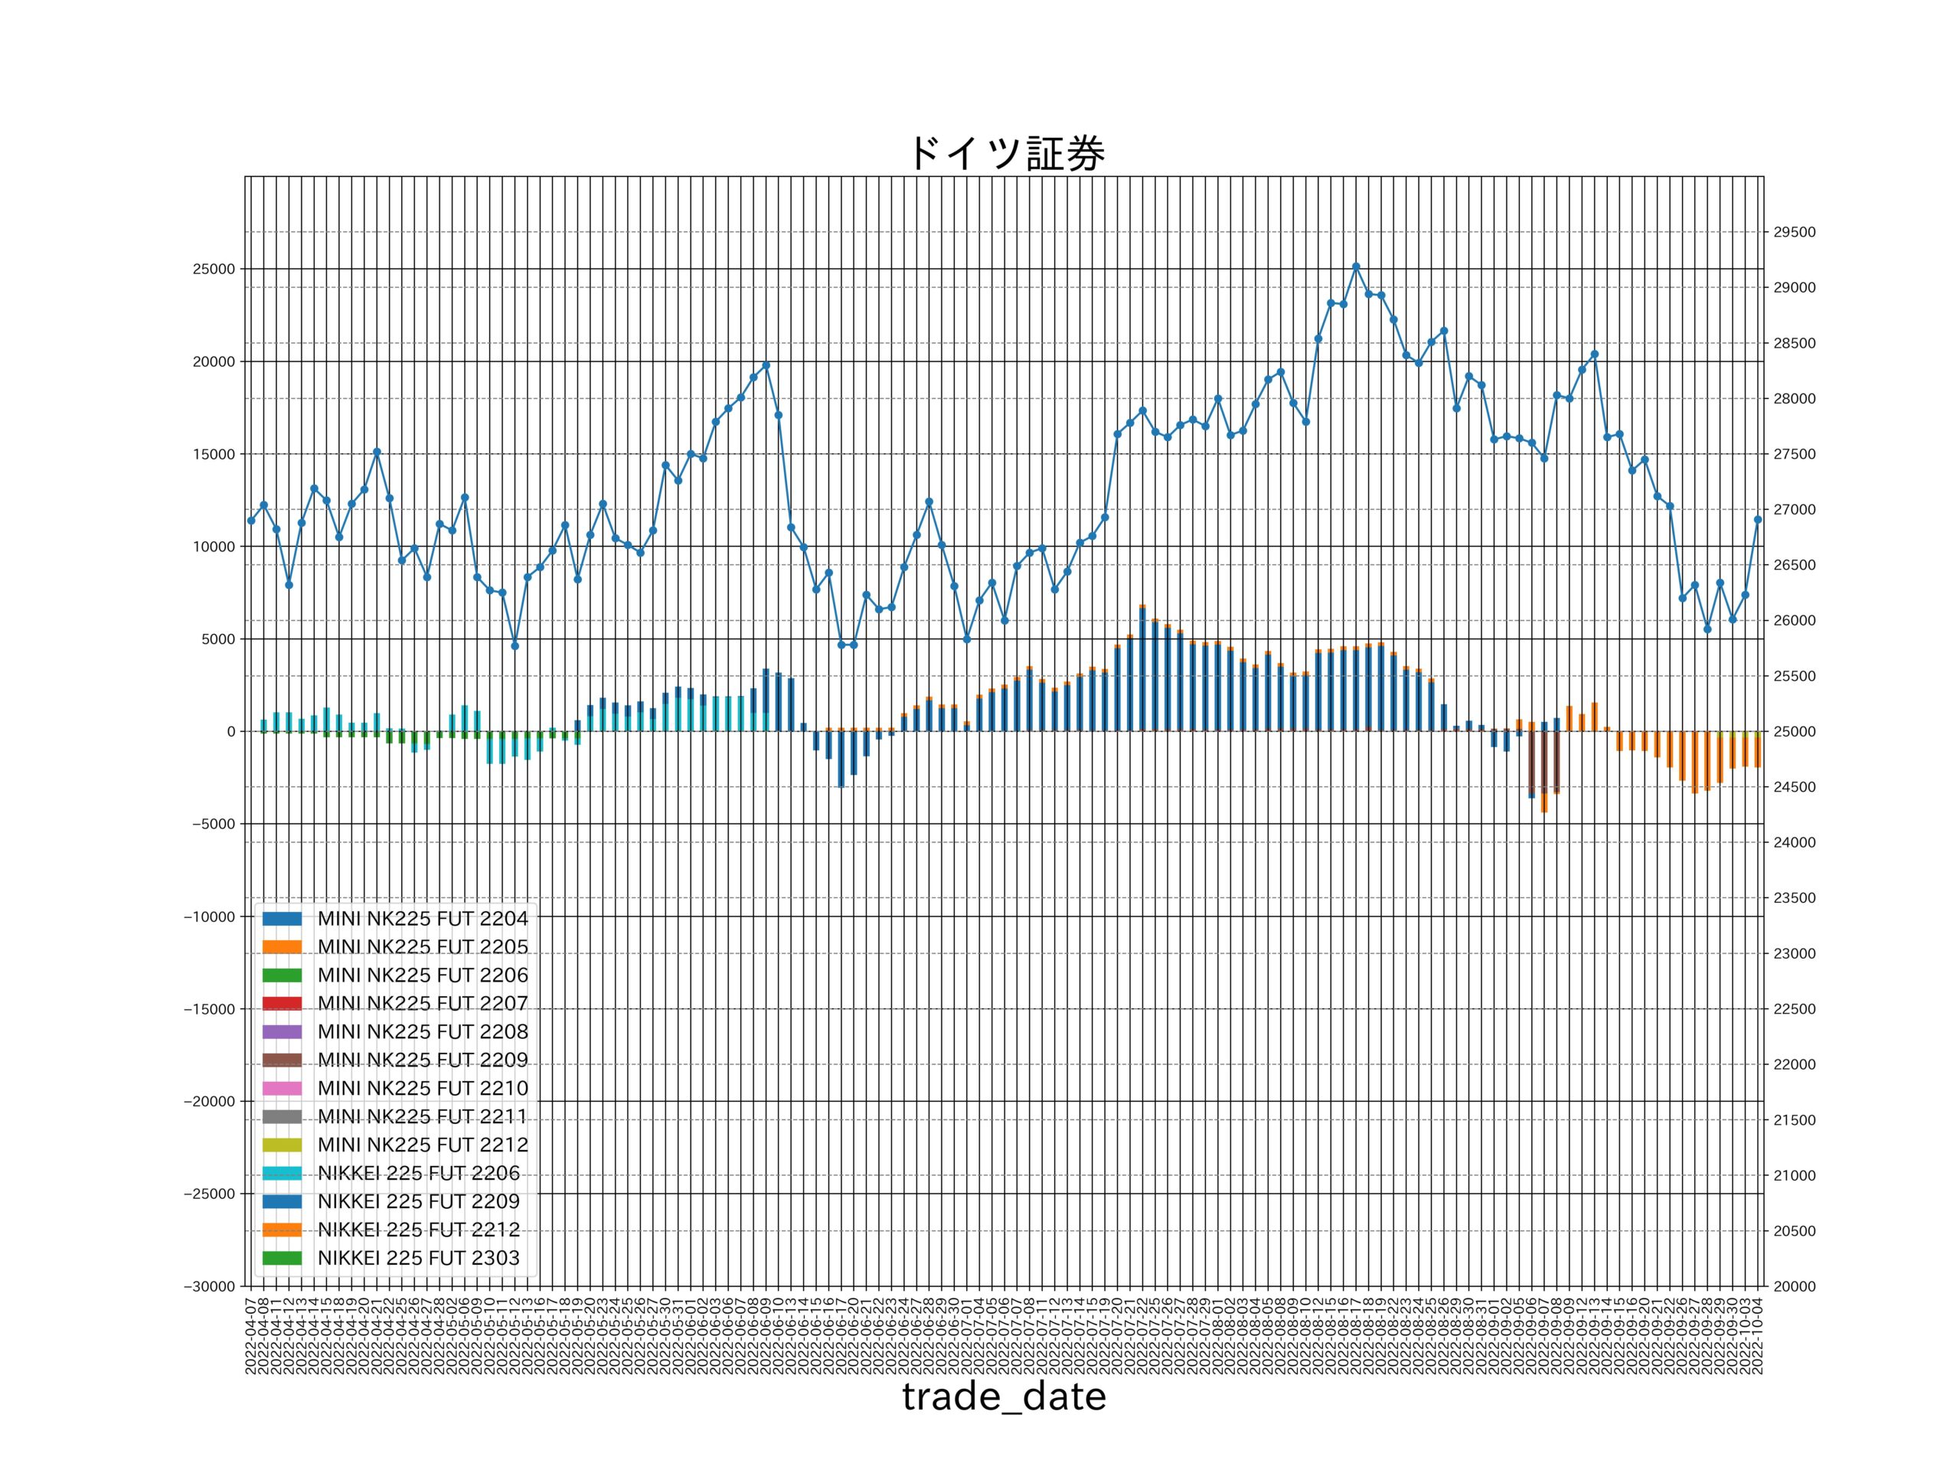Select legend text 'MINI NK225 FUT 2208'

click(423, 1032)
